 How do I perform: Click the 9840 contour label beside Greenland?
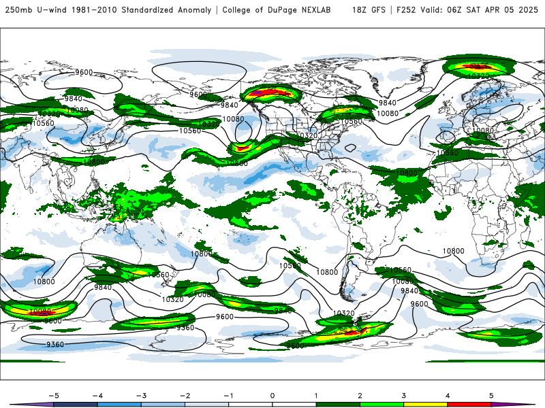pos(387,103)
